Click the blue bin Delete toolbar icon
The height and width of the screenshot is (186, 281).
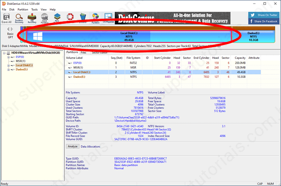tap(83, 18)
